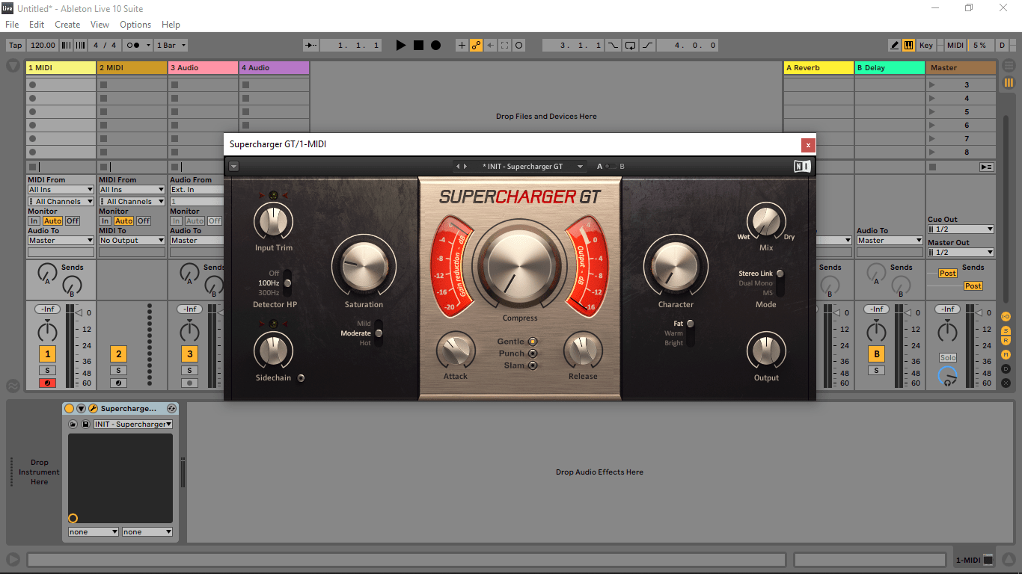Open track 1 All Ins MIDI From dropdown

61,190
